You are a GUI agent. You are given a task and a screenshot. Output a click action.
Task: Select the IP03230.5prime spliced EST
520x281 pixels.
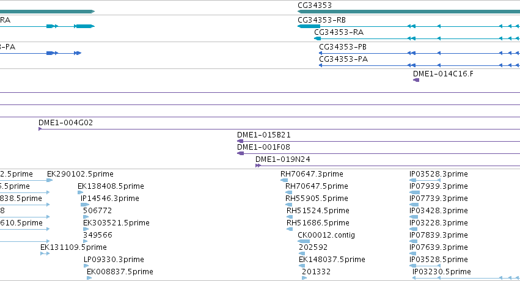point(466,278)
